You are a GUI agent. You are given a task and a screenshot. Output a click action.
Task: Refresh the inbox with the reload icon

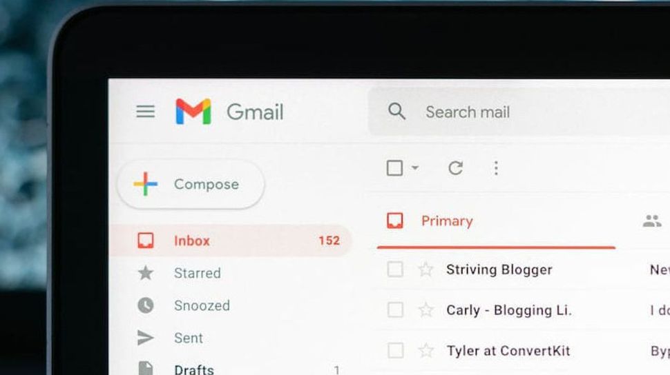click(x=455, y=168)
